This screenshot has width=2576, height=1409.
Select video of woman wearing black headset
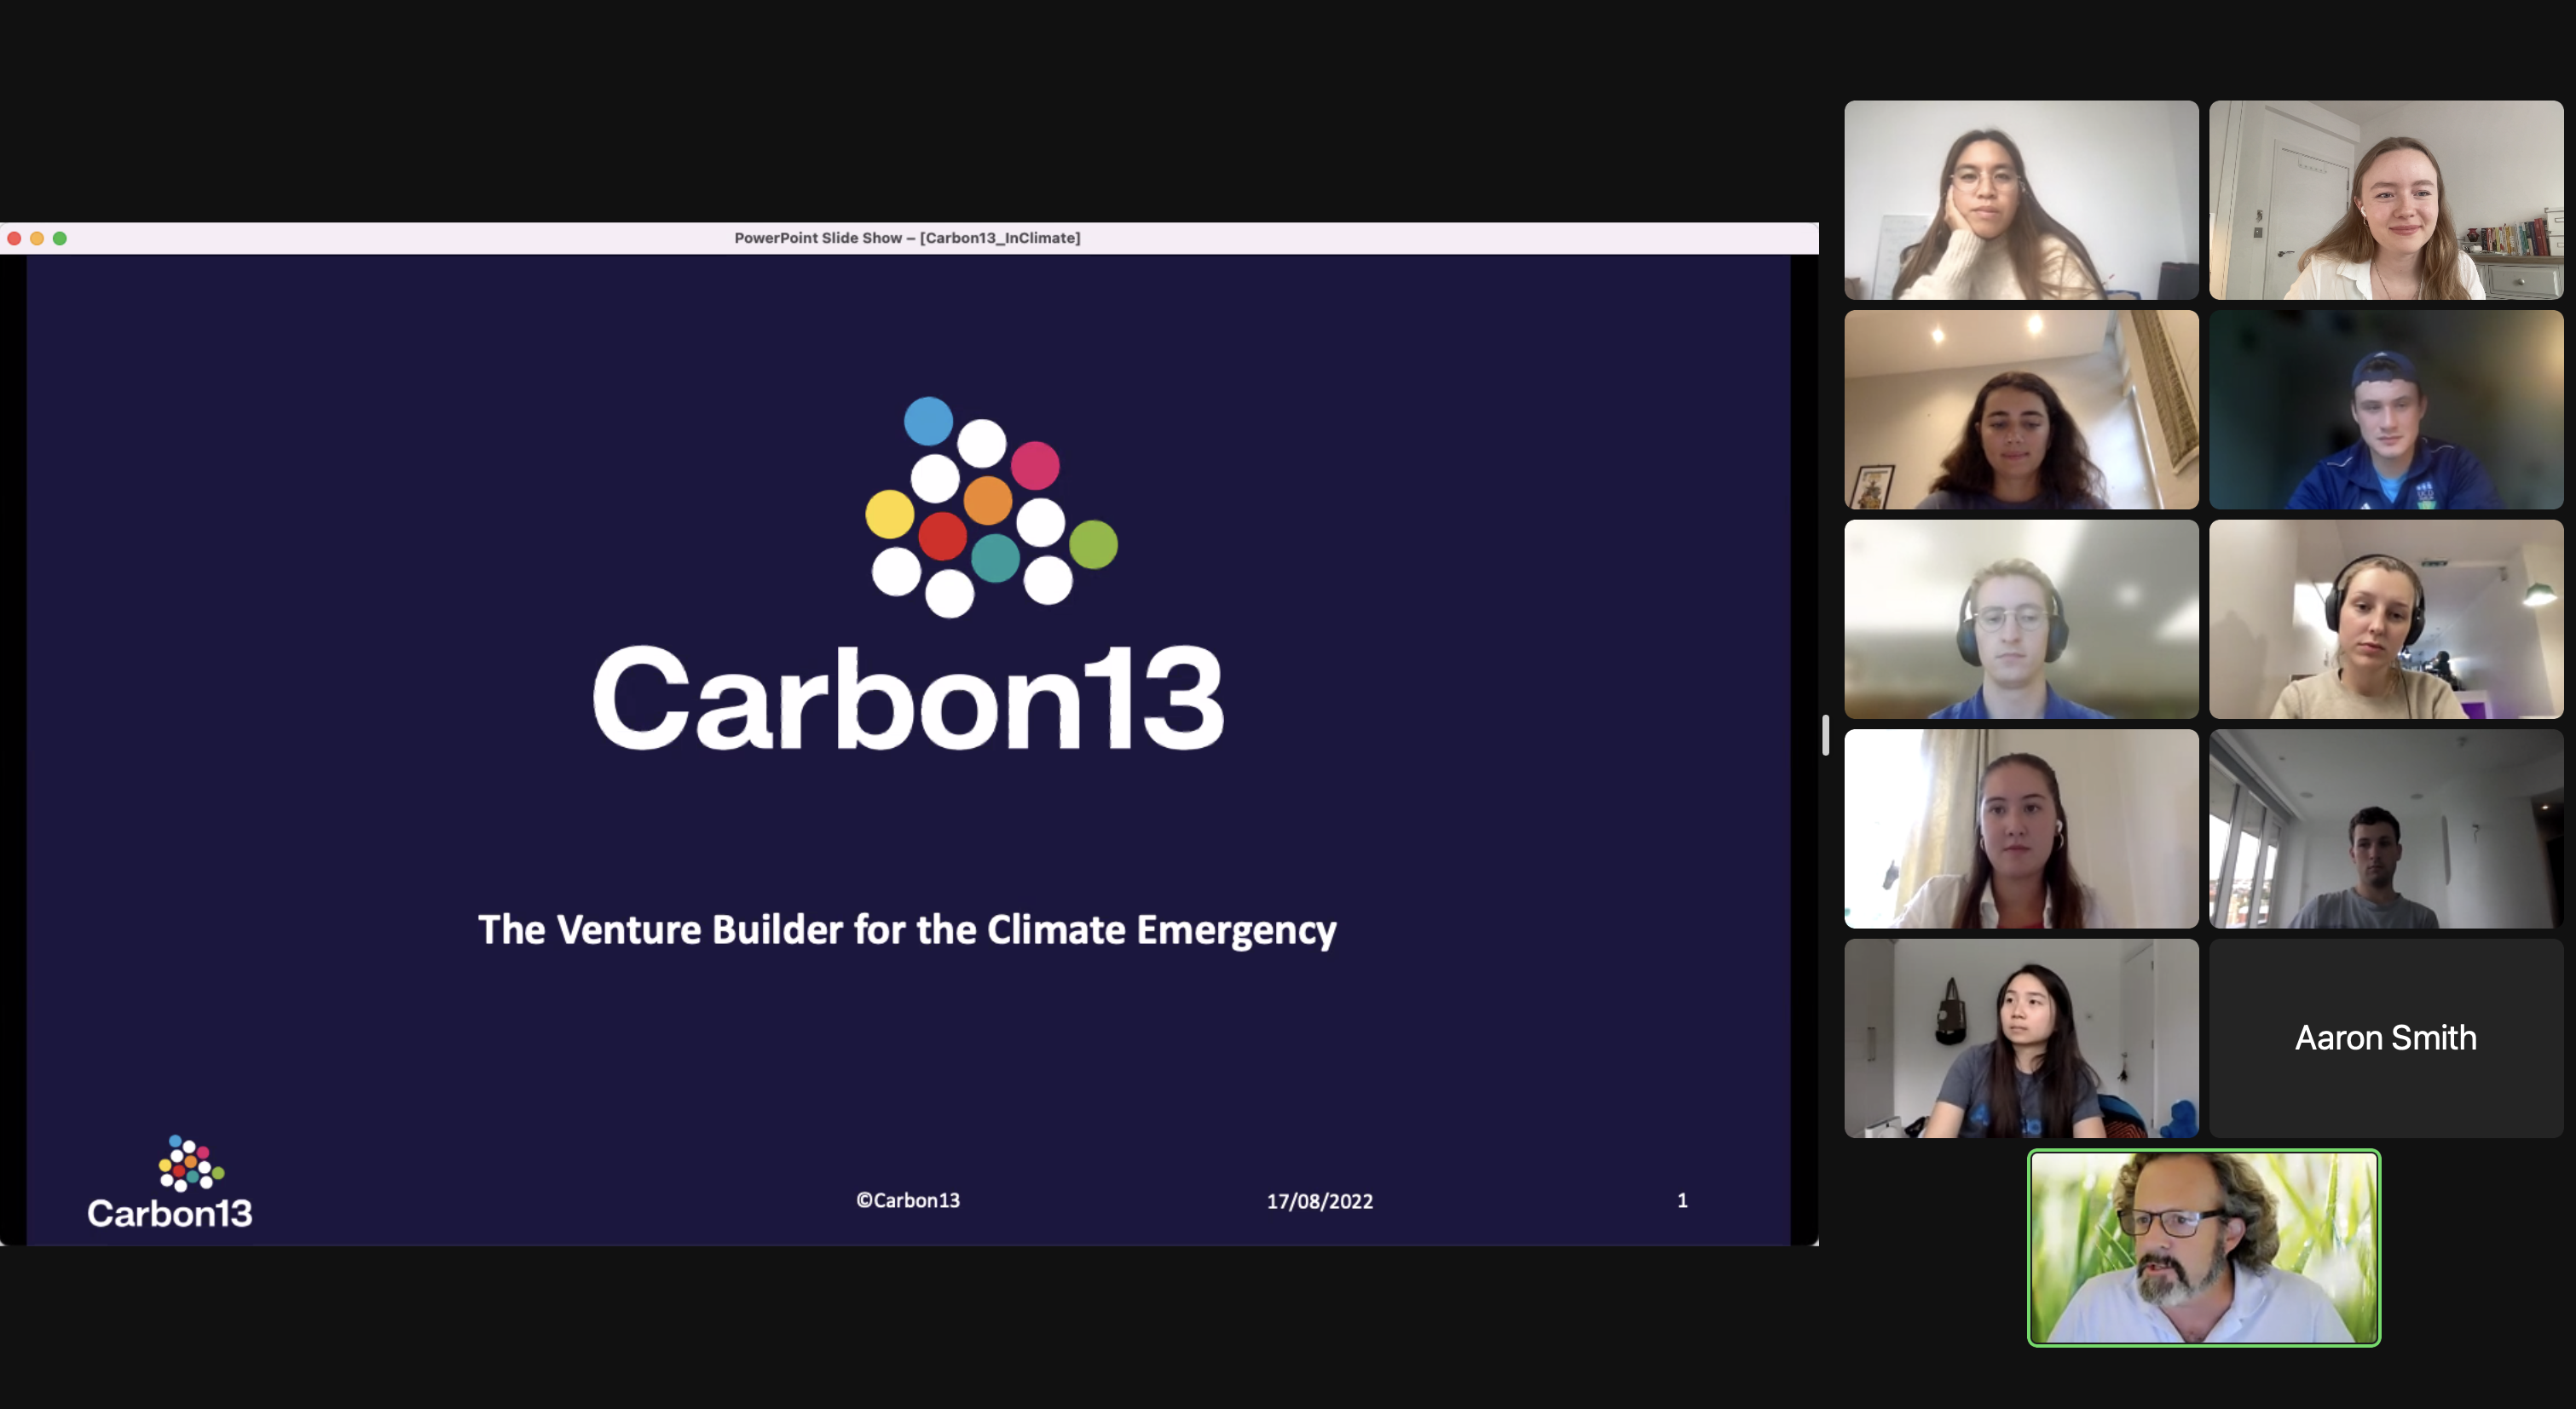coord(2386,619)
